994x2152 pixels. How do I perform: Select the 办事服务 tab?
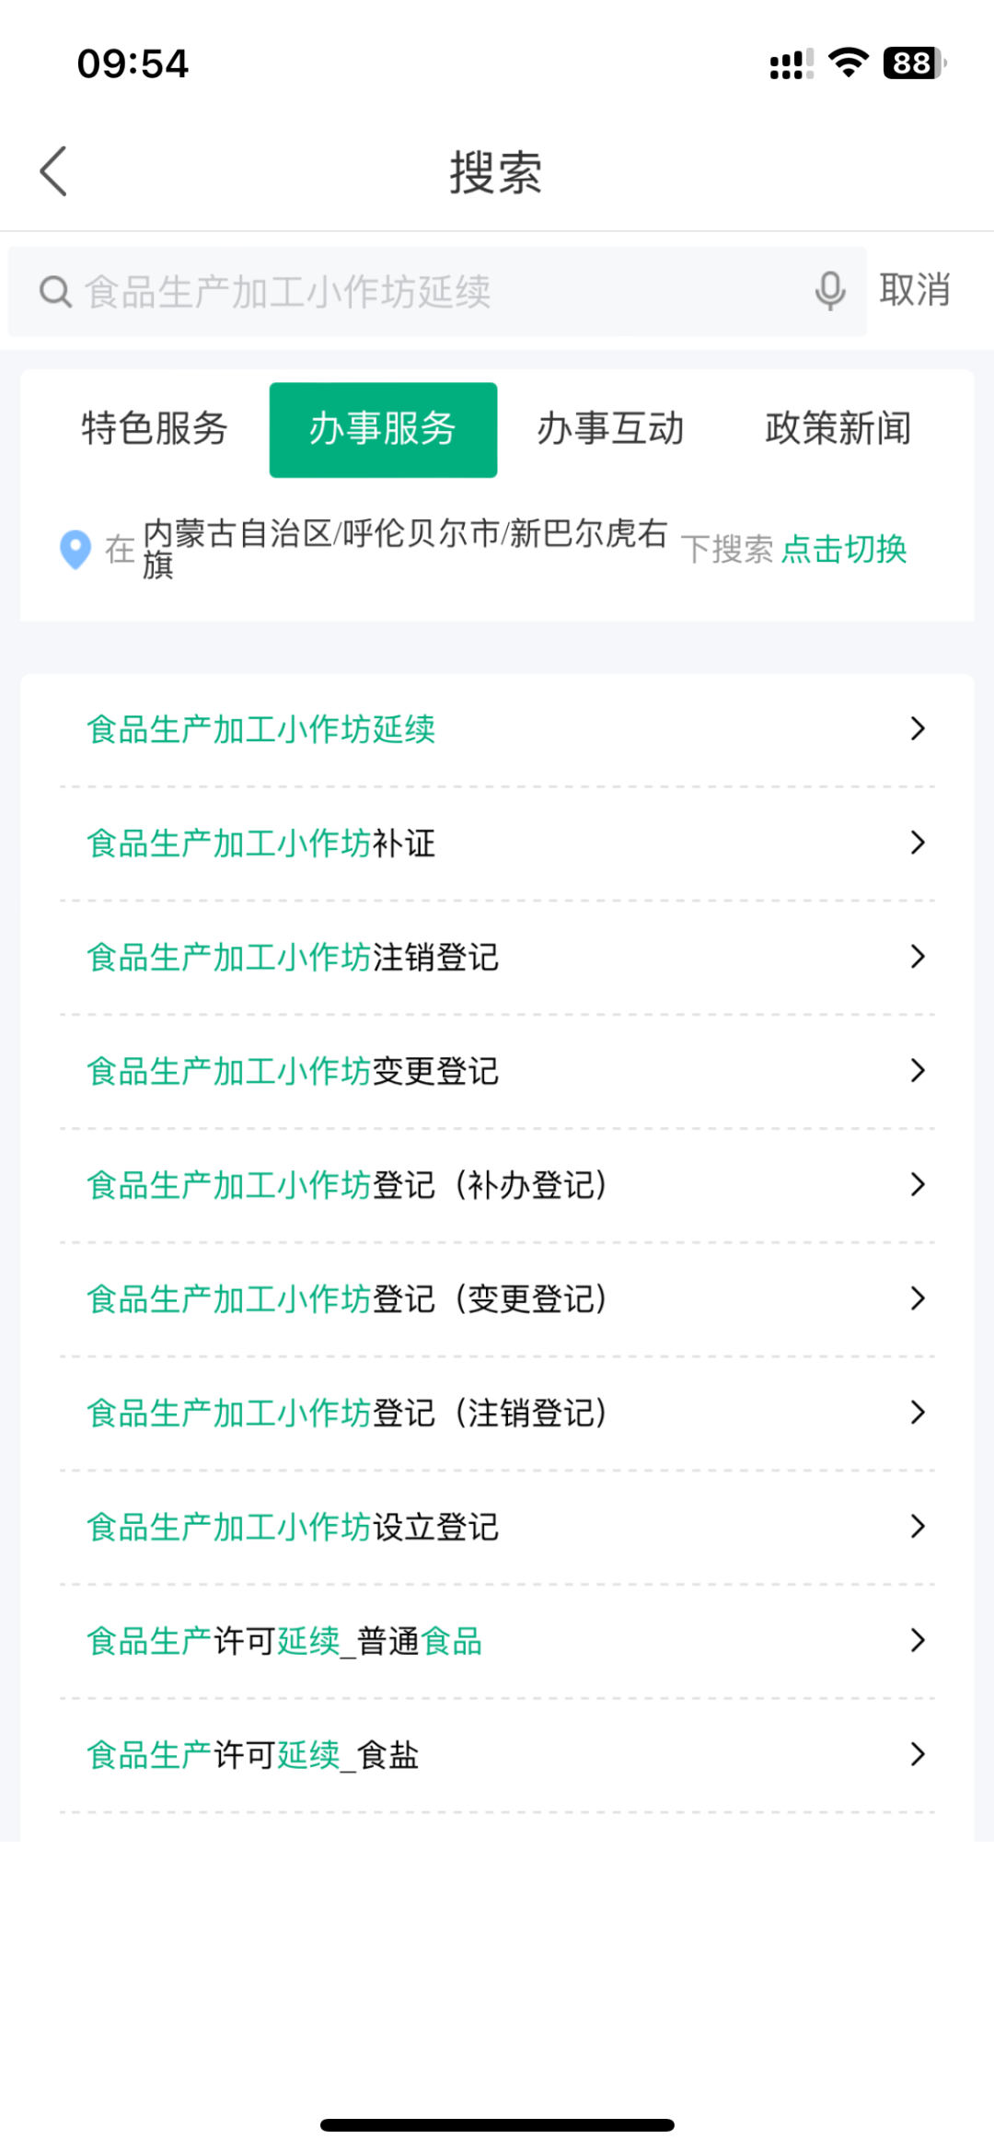coord(383,429)
